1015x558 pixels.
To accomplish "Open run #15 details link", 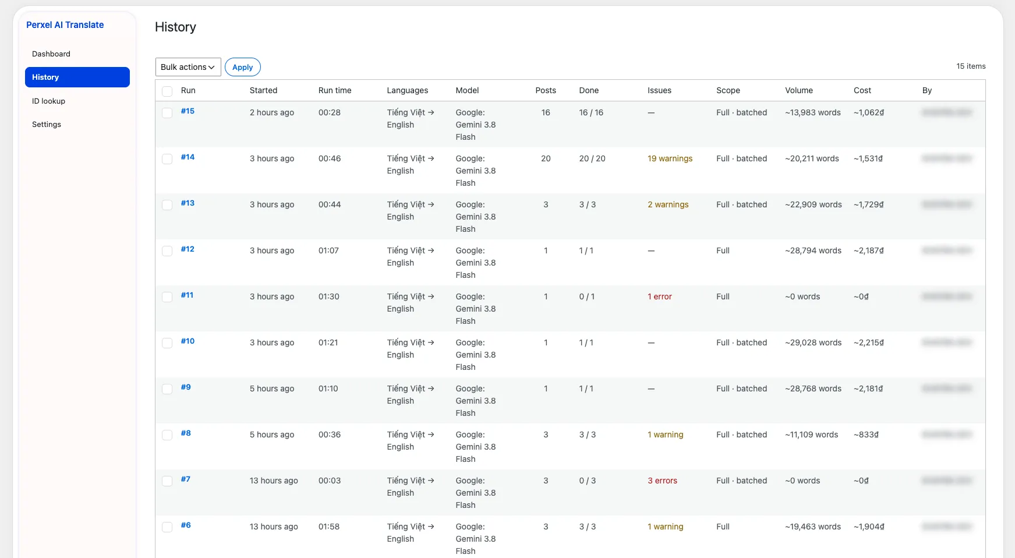I will (x=188, y=111).
